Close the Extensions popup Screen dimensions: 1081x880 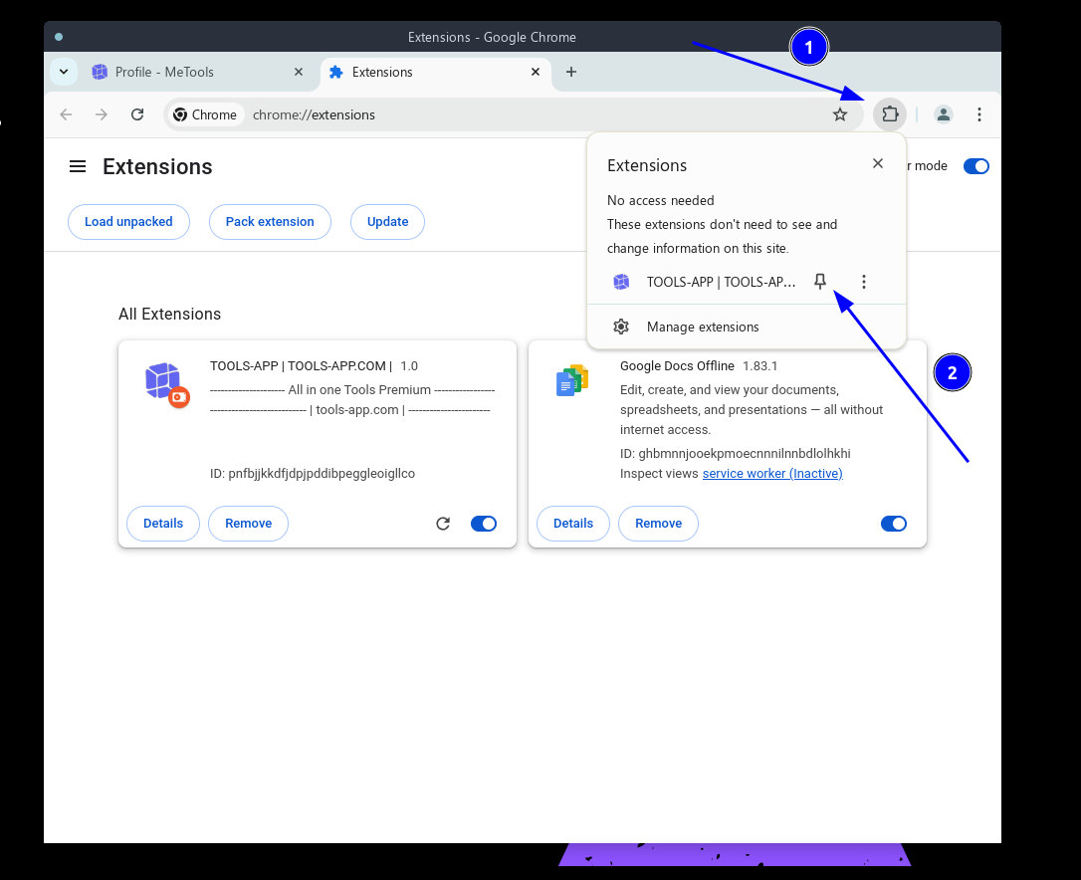tap(877, 163)
